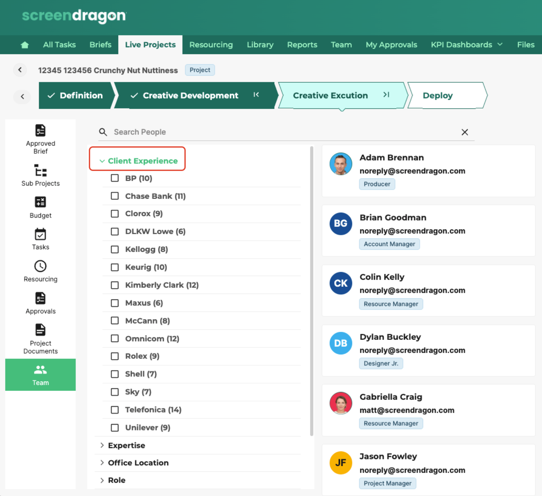Check the Keurig (10) checkbox

115,268
